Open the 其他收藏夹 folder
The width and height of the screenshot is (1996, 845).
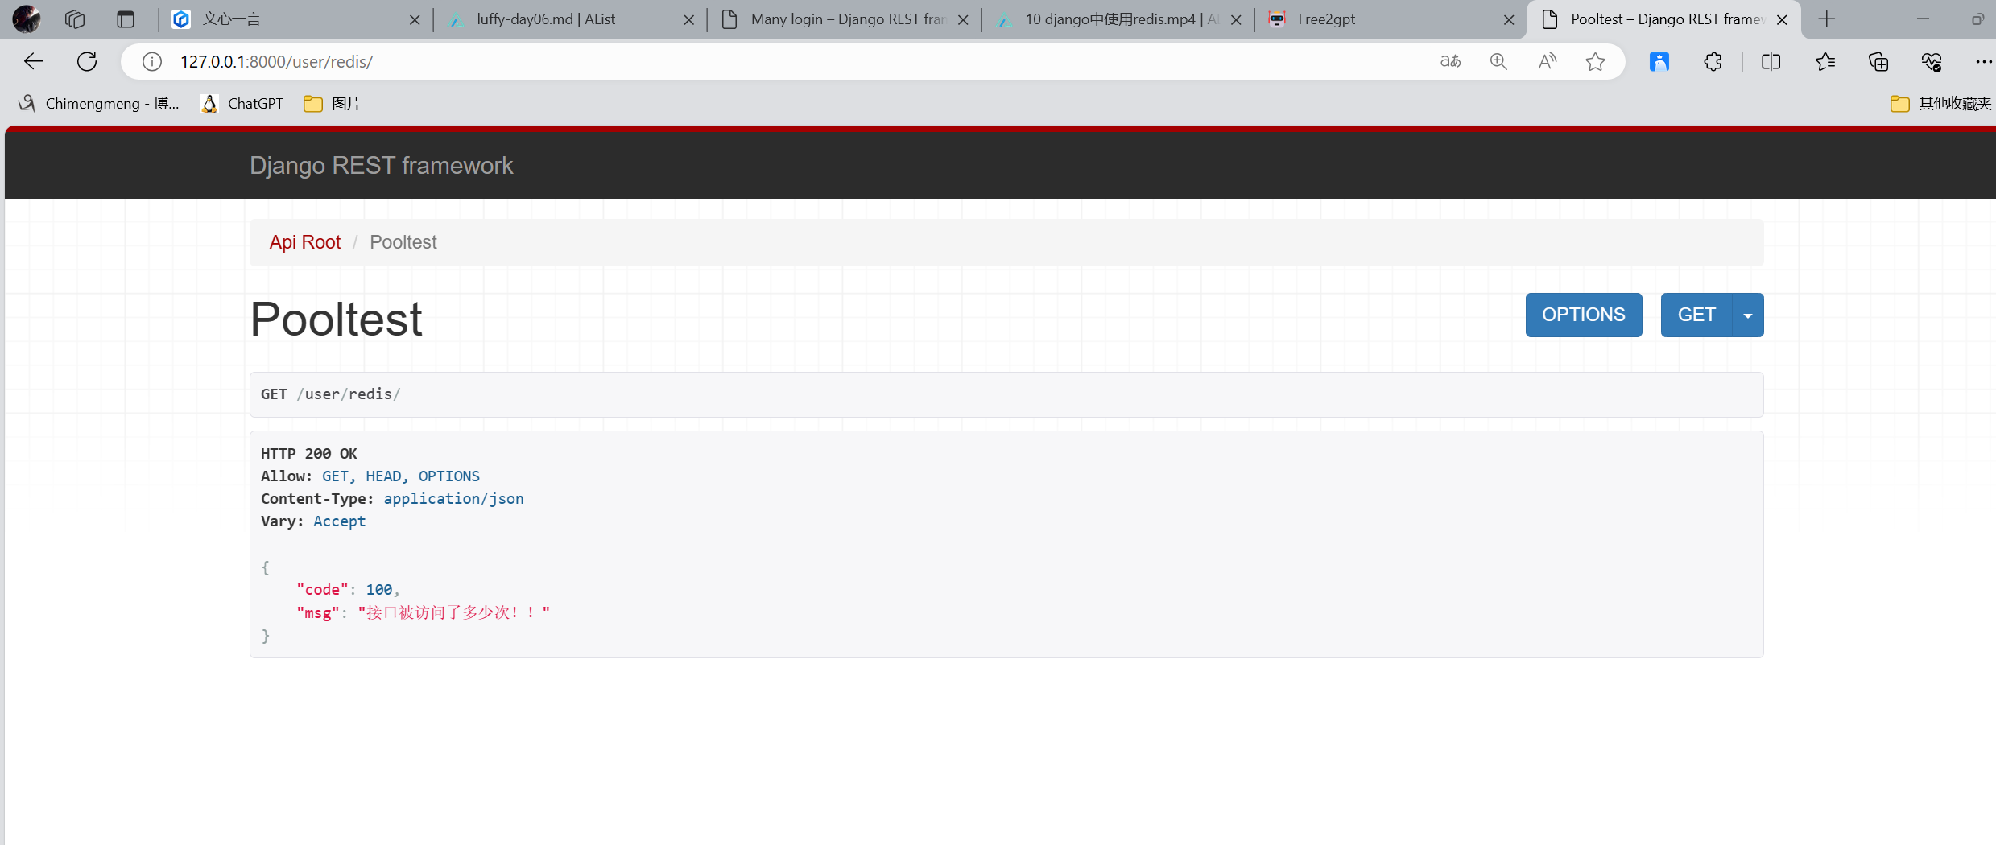pos(1940,103)
